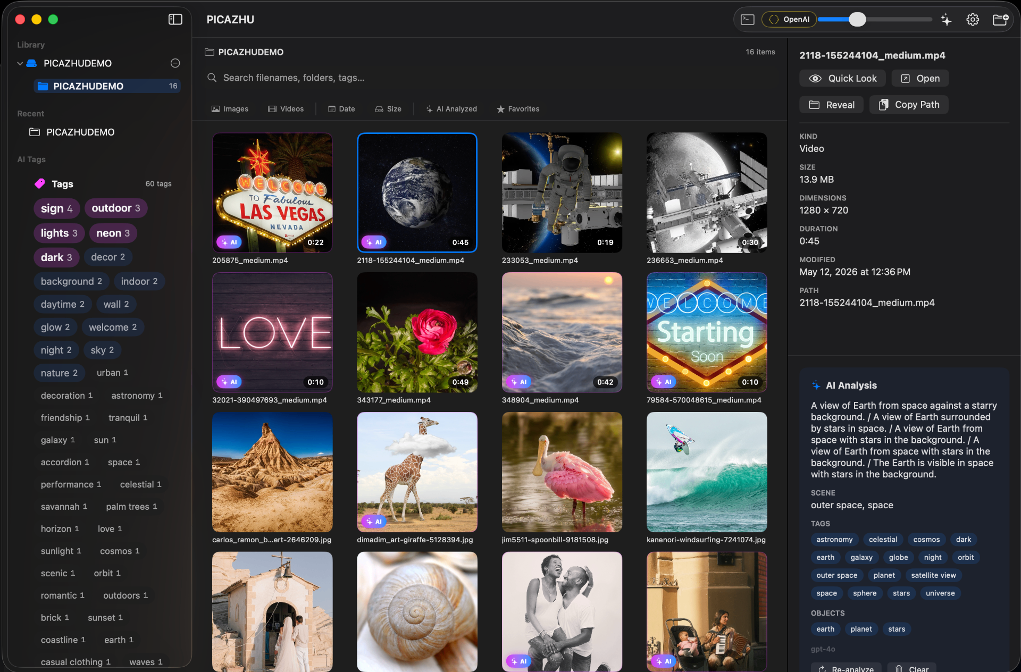
Task: Click the Quick Look button
Action: pyautogui.click(x=842, y=78)
